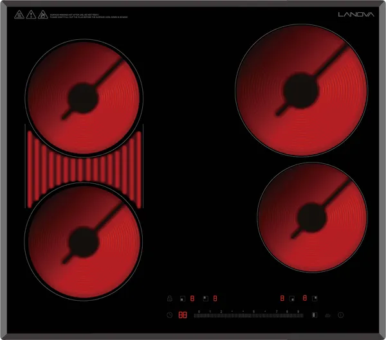This screenshot has width=386, height=340.
Task: Select the front-right burner zone icon
Action: tap(291, 299)
